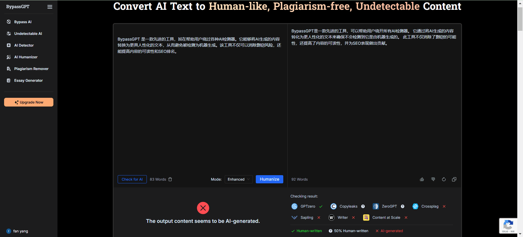Click the Upgrade Now button
The width and height of the screenshot is (523, 237).
29,102
